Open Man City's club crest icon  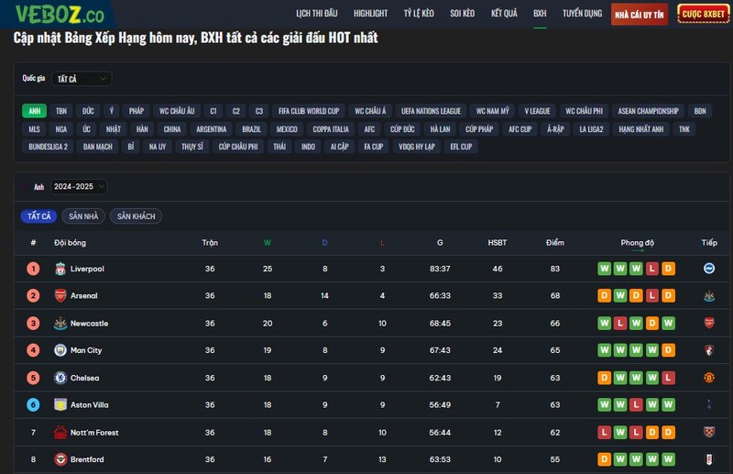tap(60, 350)
